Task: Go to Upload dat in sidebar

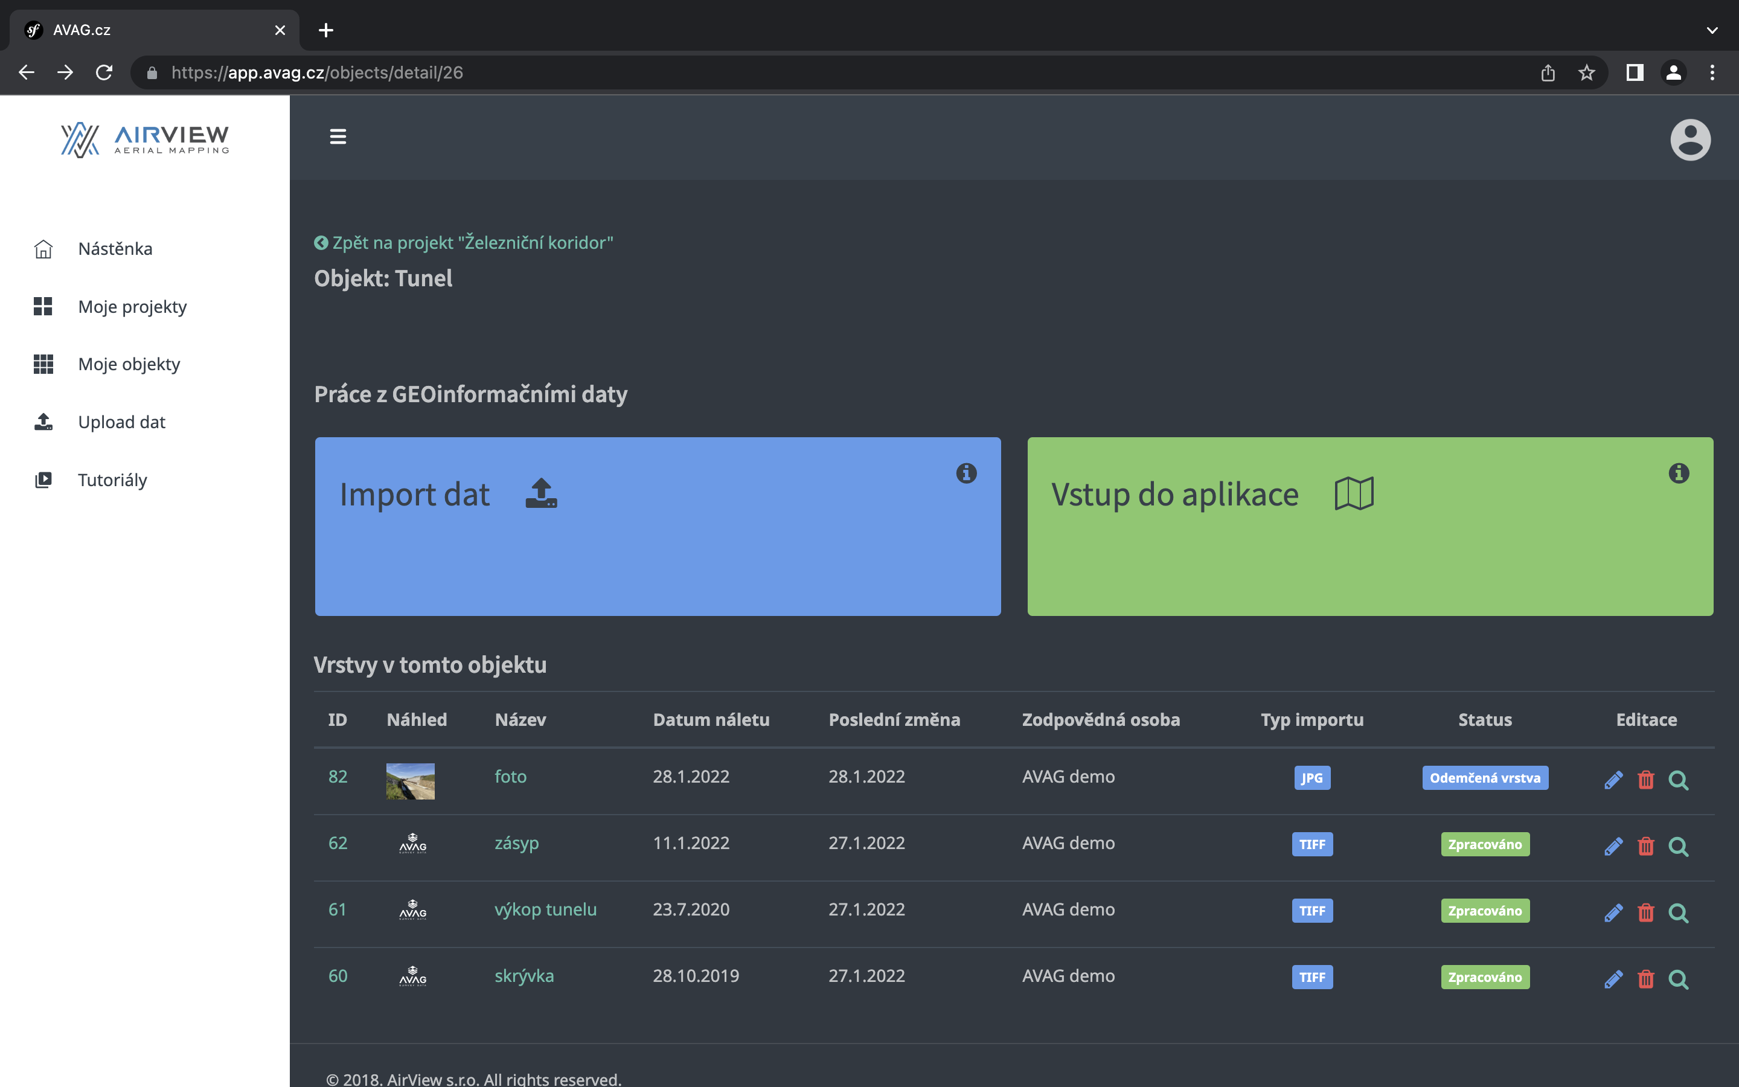Action: click(121, 422)
